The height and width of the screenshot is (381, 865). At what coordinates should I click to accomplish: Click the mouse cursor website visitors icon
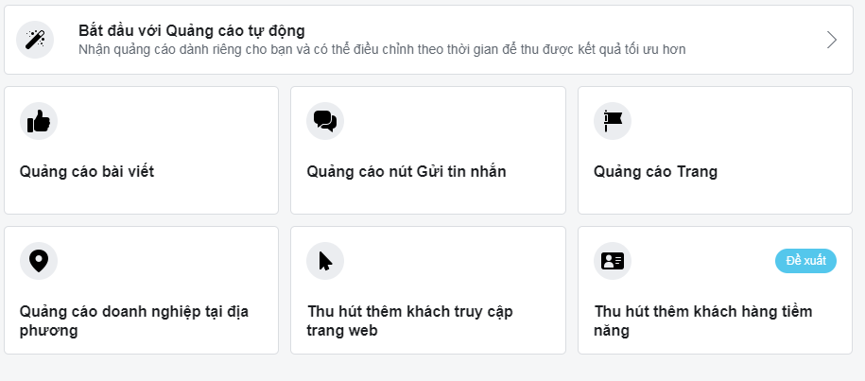tap(325, 261)
